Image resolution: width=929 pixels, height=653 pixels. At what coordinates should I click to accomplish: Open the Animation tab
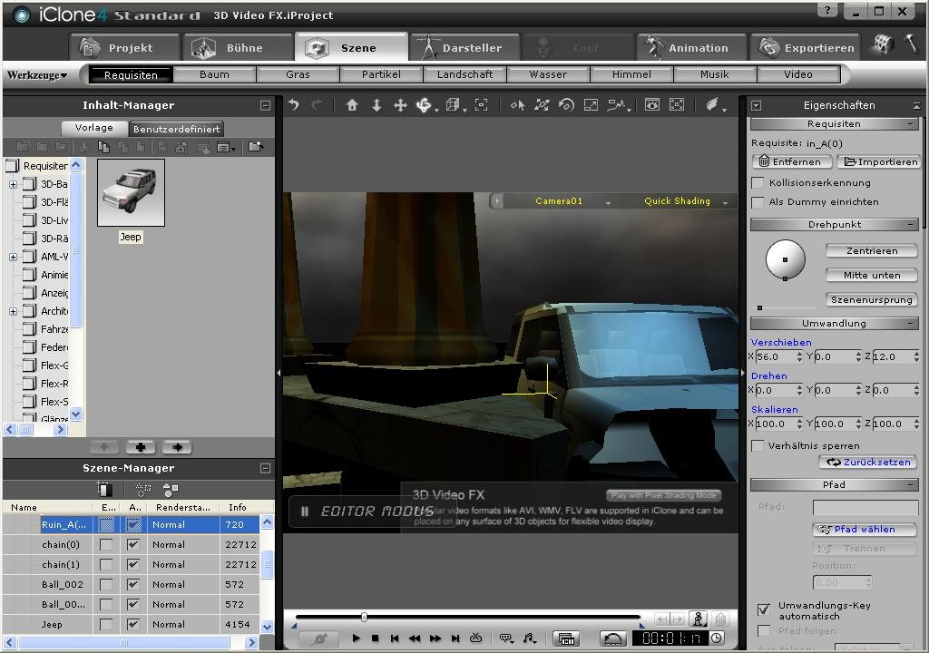(690, 47)
